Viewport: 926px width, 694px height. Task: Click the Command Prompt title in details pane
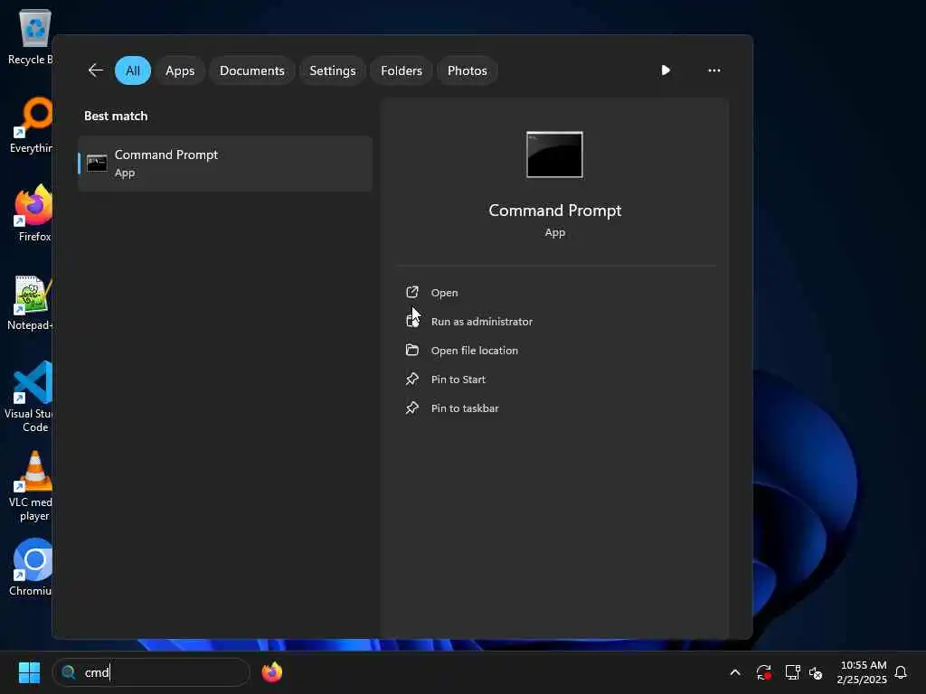(x=555, y=210)
